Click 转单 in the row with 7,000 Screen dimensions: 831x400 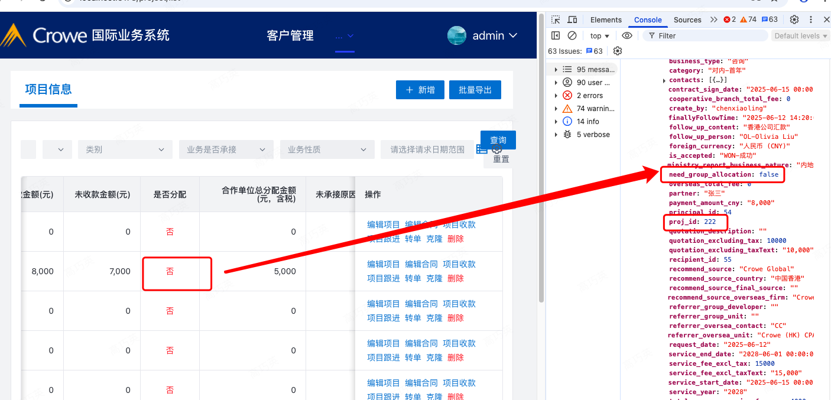(413, 278)
